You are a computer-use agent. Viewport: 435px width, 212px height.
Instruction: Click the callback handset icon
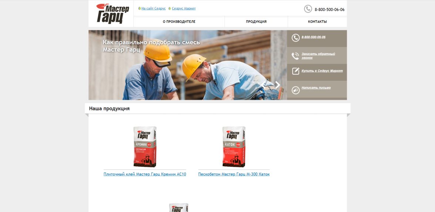pyautogui.click(x=295, y=56)
